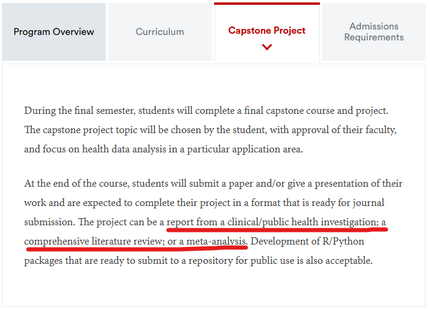
Task: Switch to the Curriculum tab
Action: 160,32
